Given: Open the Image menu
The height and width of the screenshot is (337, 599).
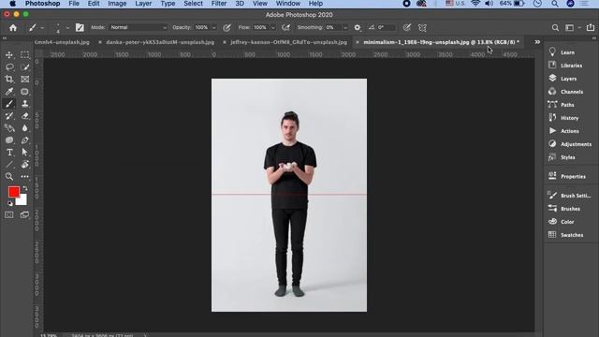Looking at the screenshot, I should pos(117,4).
